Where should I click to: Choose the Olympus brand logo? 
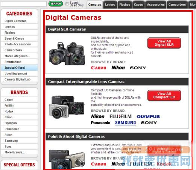[148, 116]
